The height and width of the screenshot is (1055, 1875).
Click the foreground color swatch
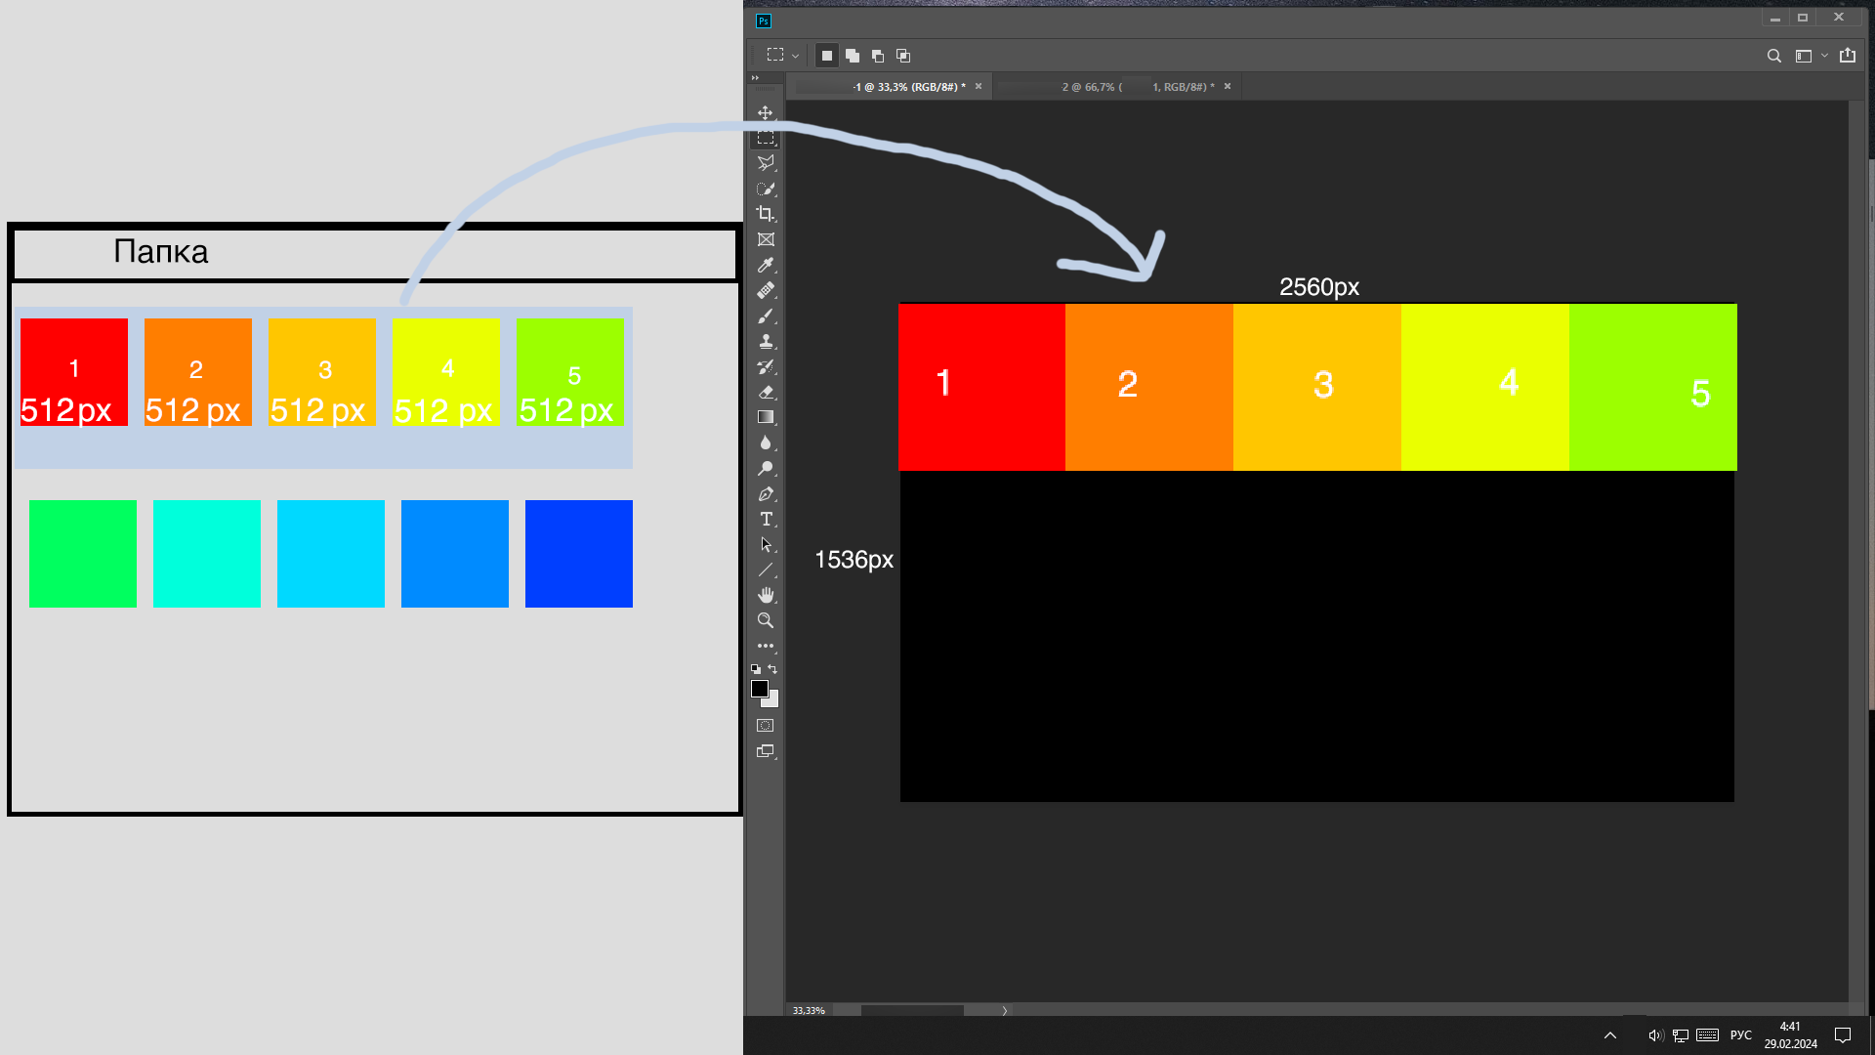pyautogui.click(x=759, y=689)
